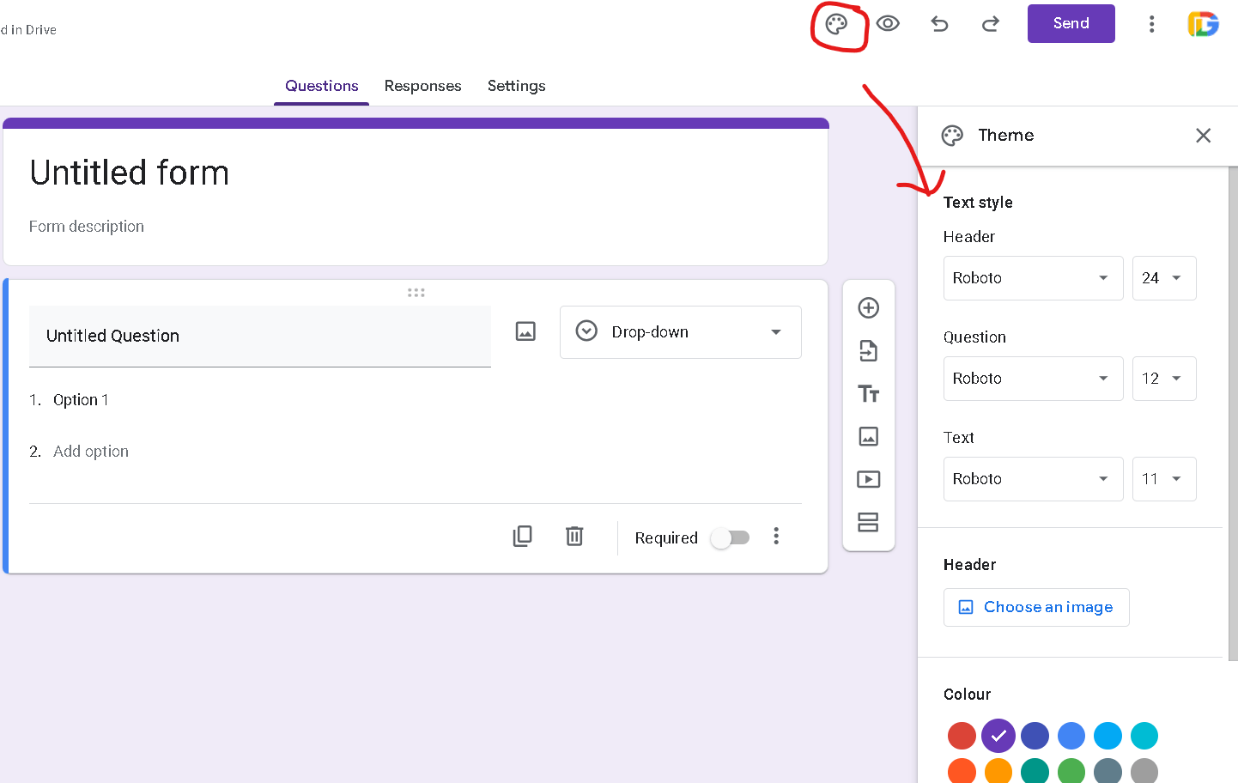1238x783 pixels.
Task: Click the Undo arrow icon
Action: click(x=939, y=24)
